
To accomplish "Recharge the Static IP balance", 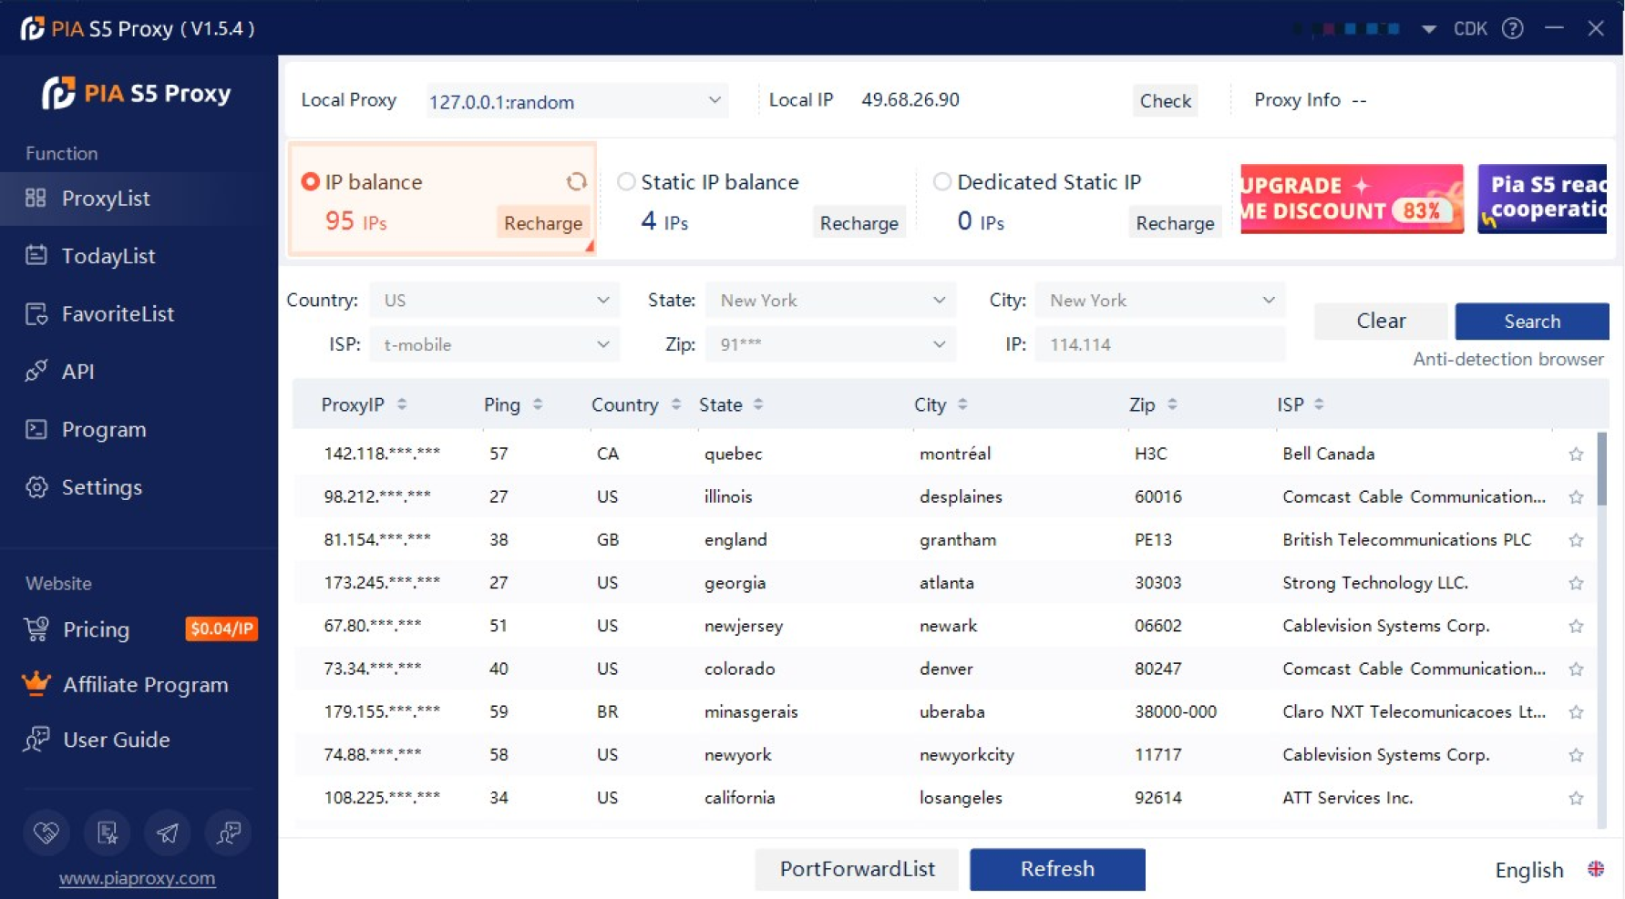I will coord(859,223).
